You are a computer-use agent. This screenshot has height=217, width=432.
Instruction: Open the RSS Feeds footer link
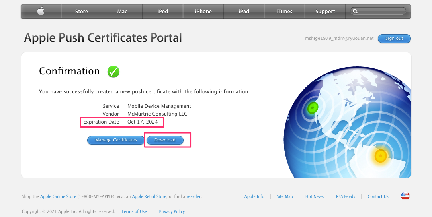tap(346, 196)
